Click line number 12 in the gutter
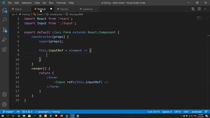The height and width of the screenshot is (118, 210). (17, 69)
